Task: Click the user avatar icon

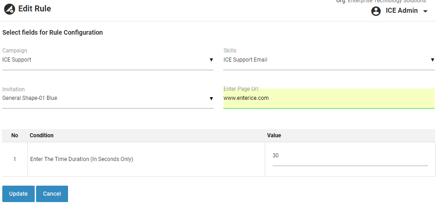Action: (x=376, y=11)
